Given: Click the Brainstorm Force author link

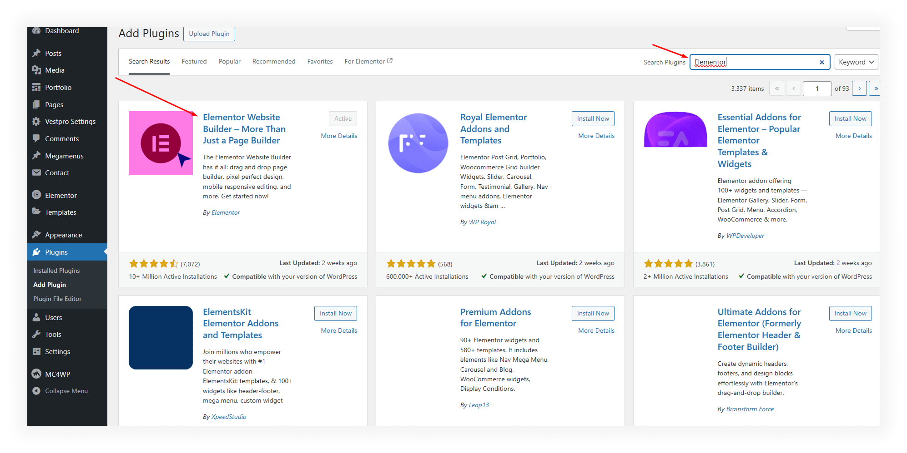Looking at the screenshot, I should [750, 409].
